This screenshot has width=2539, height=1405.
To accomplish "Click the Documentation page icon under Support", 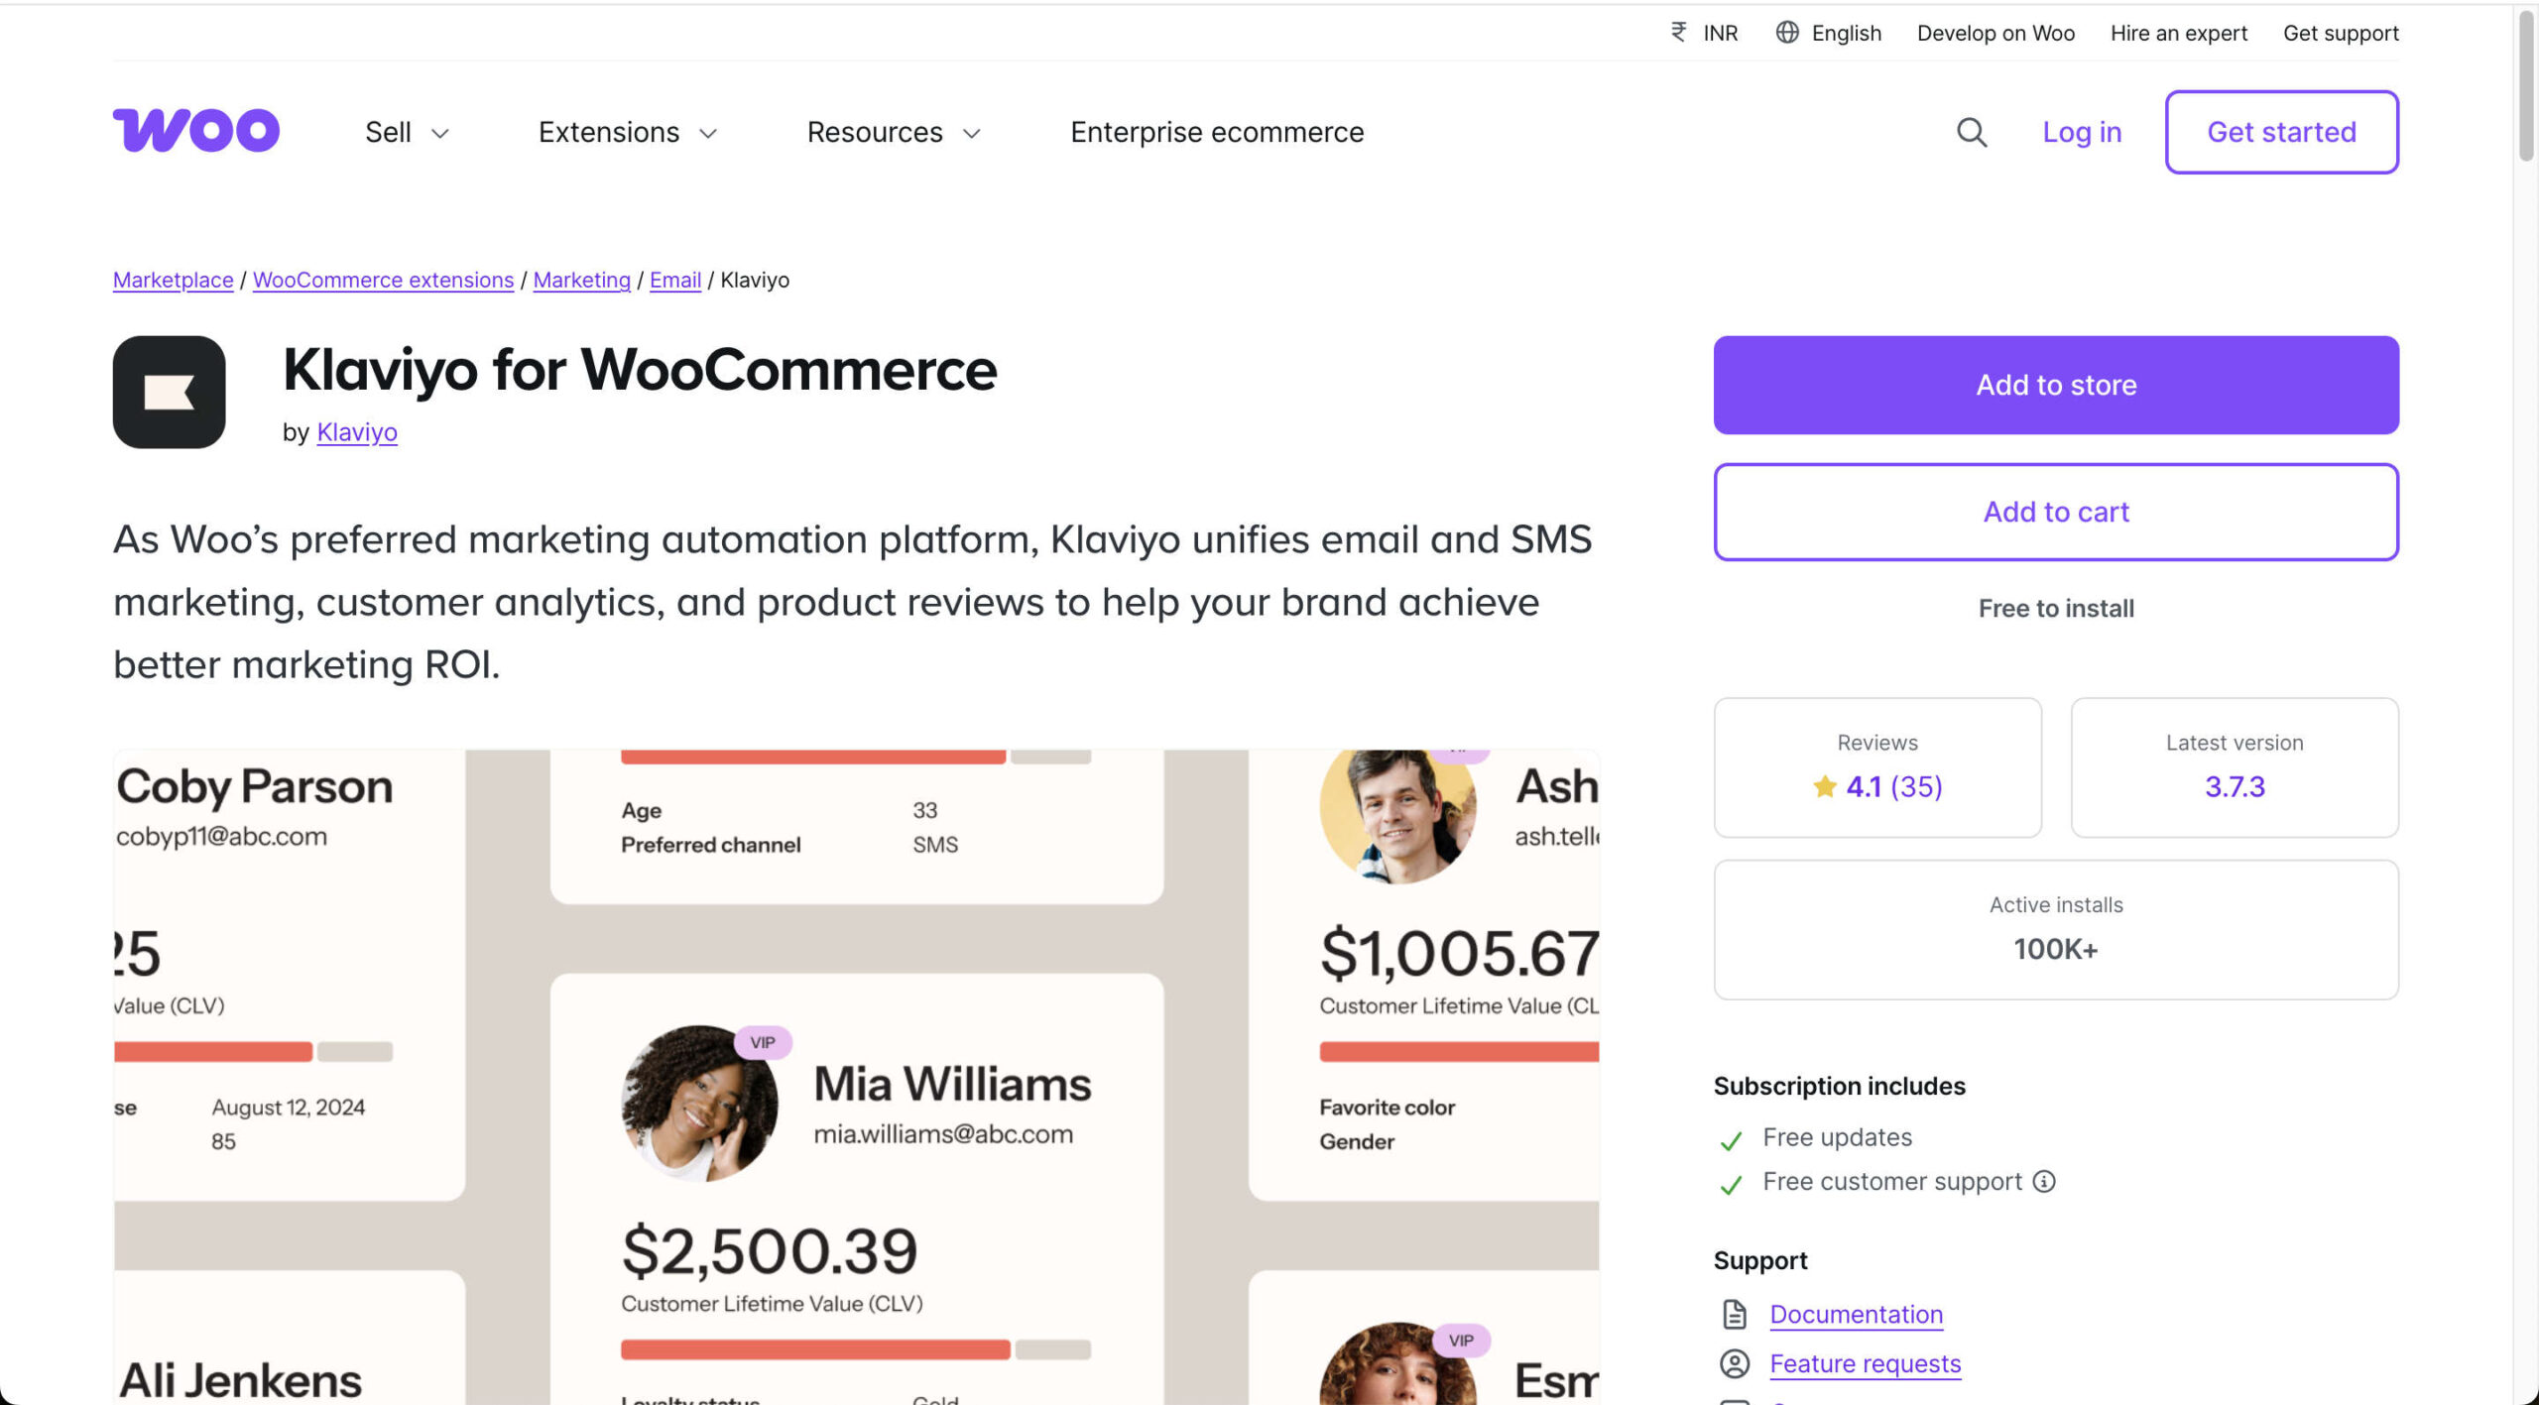I will pos(1734,1314).
